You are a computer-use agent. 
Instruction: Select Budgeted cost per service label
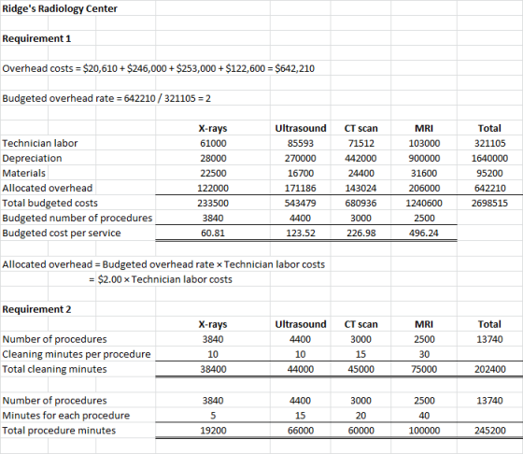(62, 234)
